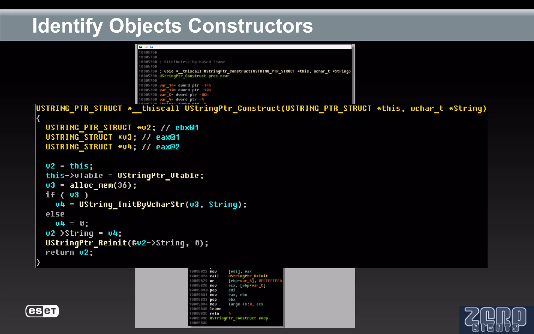
Task: Click the 'USTRING_STRUCT *v4; // eax@2' declaration
Action: [x=112, y=147]
